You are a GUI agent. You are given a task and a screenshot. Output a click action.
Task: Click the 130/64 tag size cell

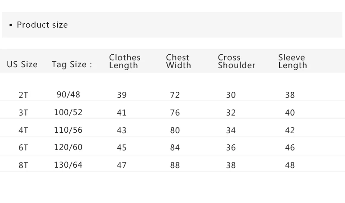pos(68,165)
